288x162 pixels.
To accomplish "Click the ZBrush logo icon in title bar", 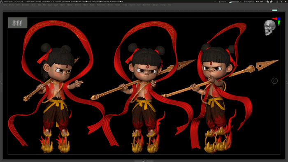I will (x=2, y=2).
